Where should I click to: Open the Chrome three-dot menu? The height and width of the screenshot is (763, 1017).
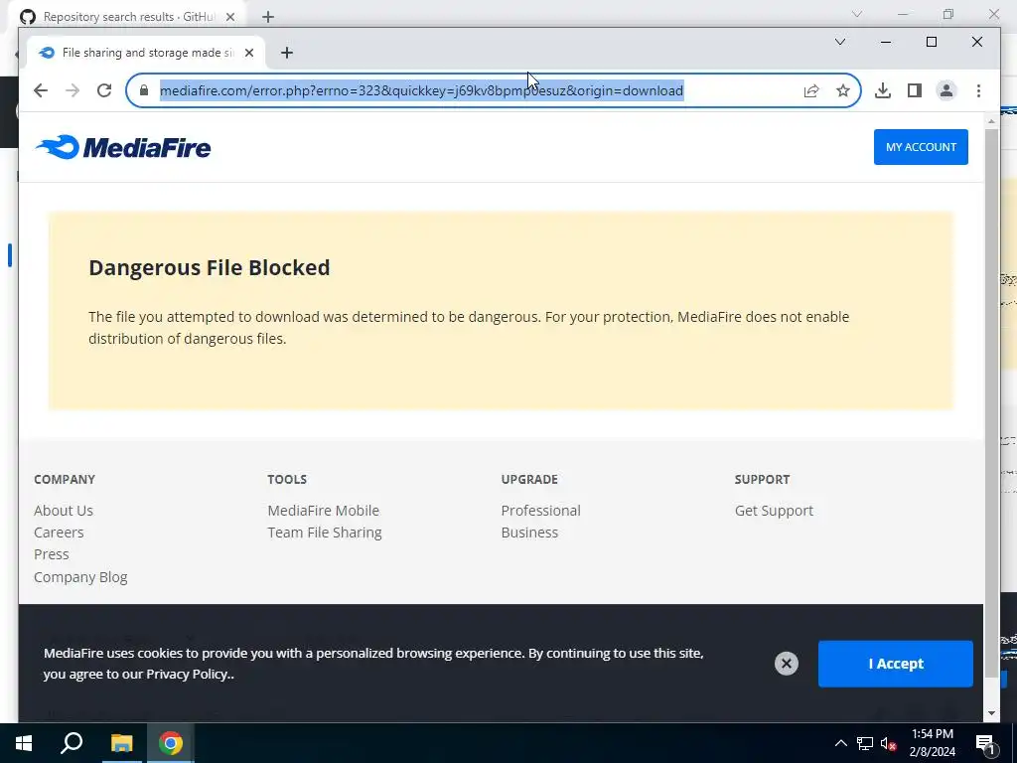(978, 90)
